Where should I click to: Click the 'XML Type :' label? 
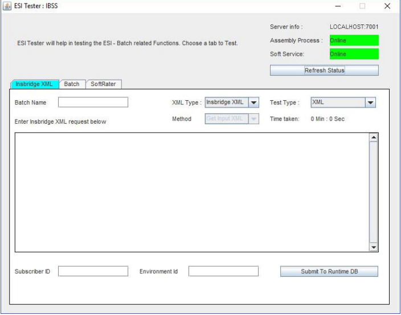coord(187,103)
